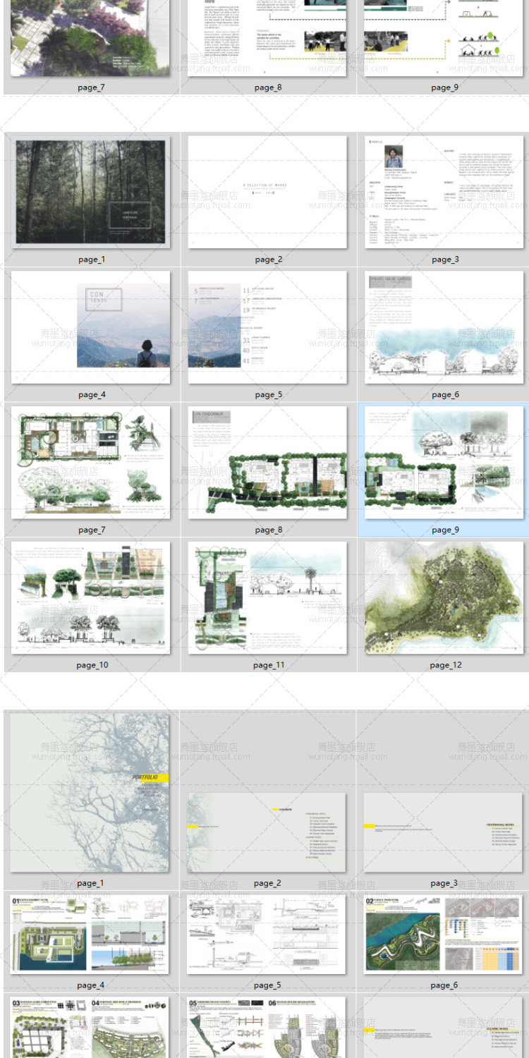The image size is (529, 1058).
Task: Click 'page_9' label in the highlighted cell
Action: point(445,530)
